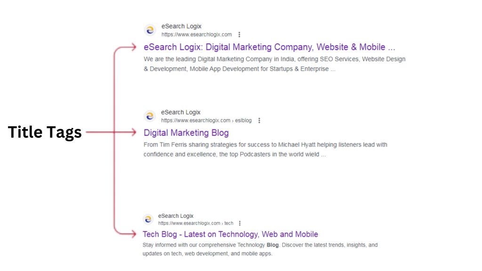
Task: Open three-dot options beside the tech URL
Action: 240,223
